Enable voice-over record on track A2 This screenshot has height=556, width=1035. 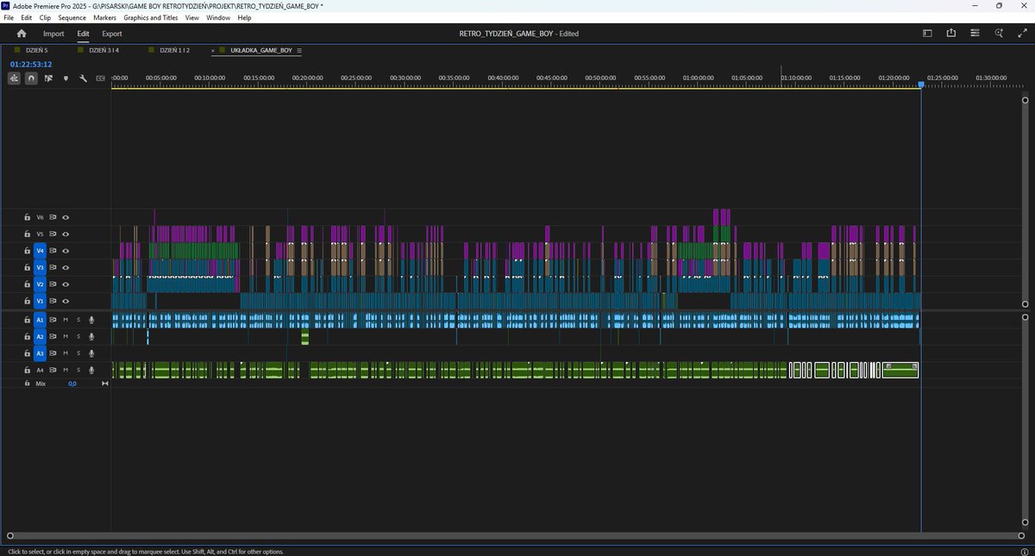click(91, 336)
